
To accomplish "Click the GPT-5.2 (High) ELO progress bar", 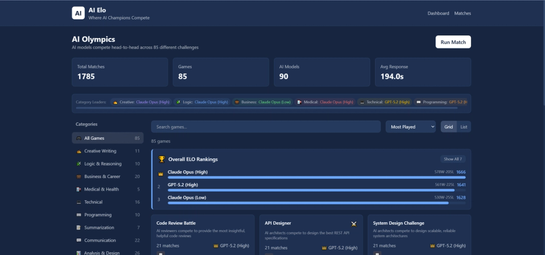I will pyautogui.click(x=317, y=190).
